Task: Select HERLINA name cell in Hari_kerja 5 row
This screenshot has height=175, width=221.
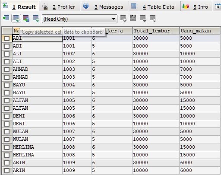Action: pos(37,155)
